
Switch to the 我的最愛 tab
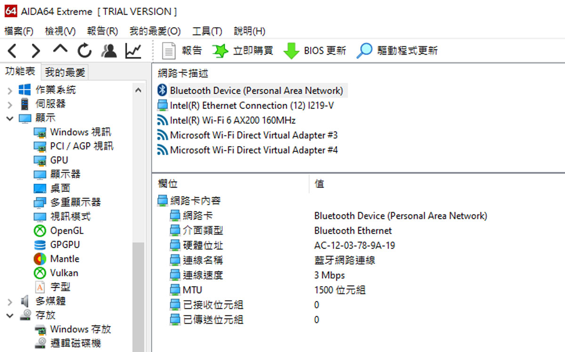click(65, 72)
